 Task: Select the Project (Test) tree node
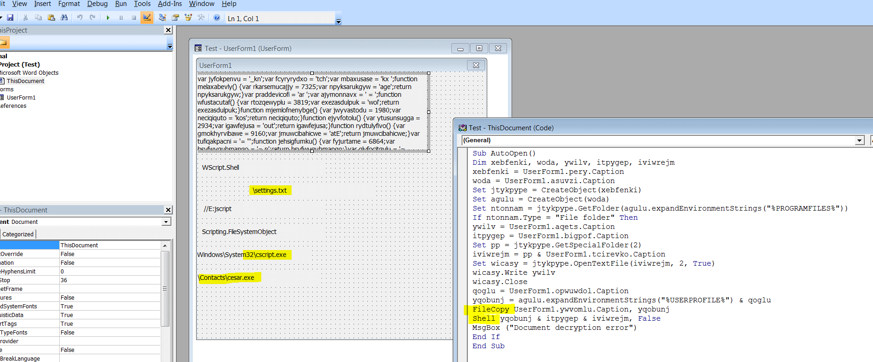20,64
